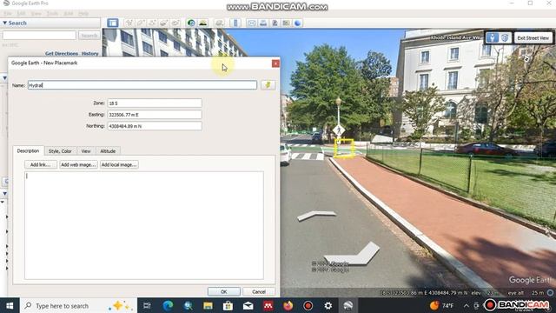
Task: Cancel the New Placemark dialog
Action: pos(259,292)
